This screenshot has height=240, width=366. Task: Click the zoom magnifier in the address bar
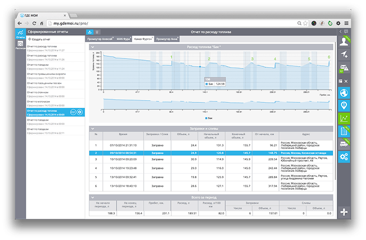pyautogui.click(x=299, y=23)
